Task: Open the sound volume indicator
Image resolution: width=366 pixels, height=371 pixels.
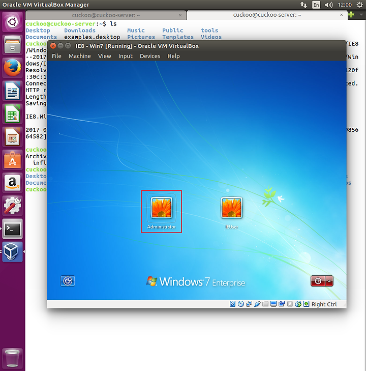Action: (329, 5)
